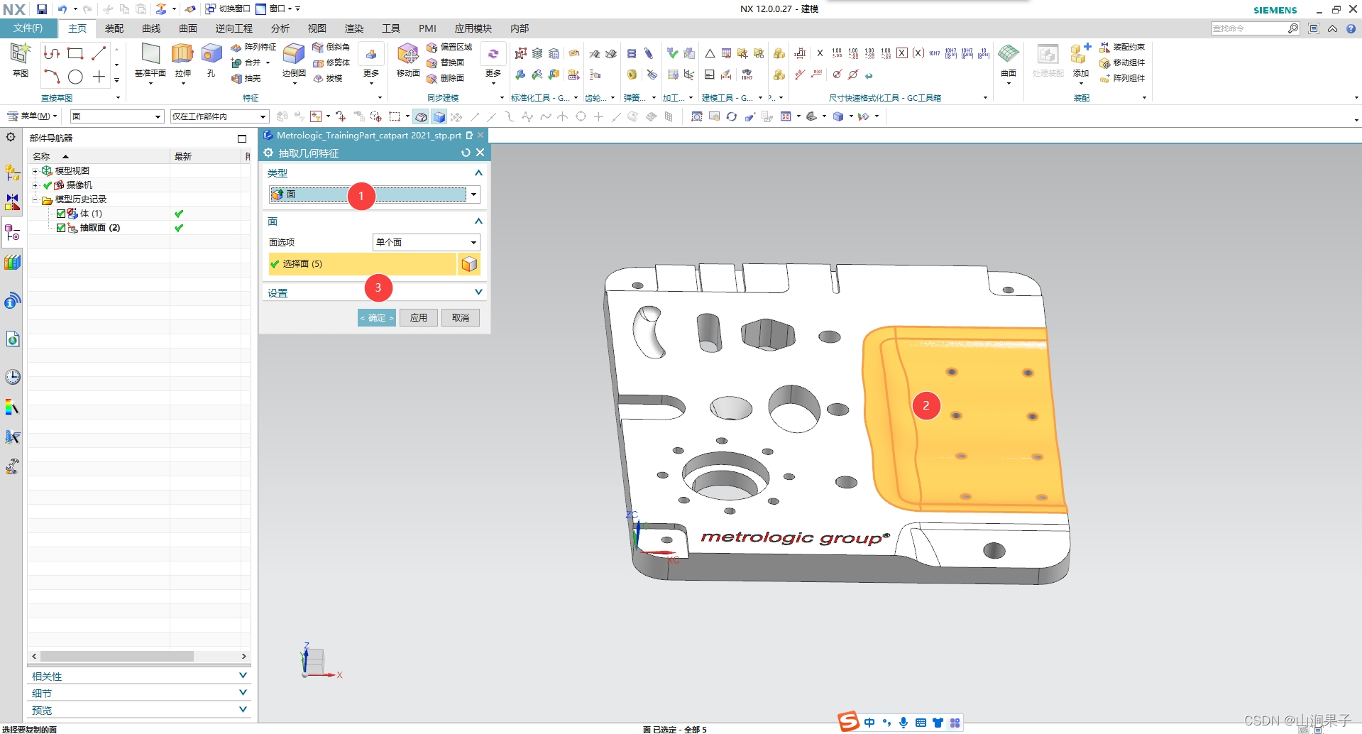The width and height of the screenshot is (1362, 734).
Task: Open the 仅在工作部件内 scope dropdown
Action: pos(219,116)
